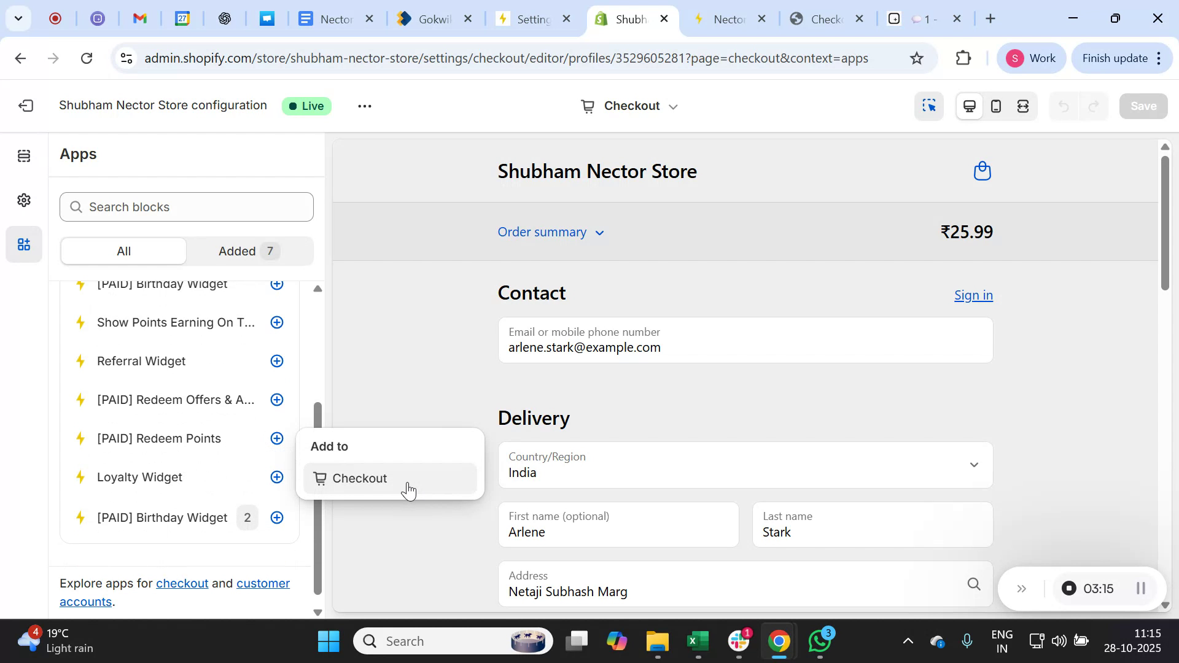This screenshot has height=663, width=1179.
Task: Exit the checkout editor via top-left icon
Action: (x=25, y=106)
